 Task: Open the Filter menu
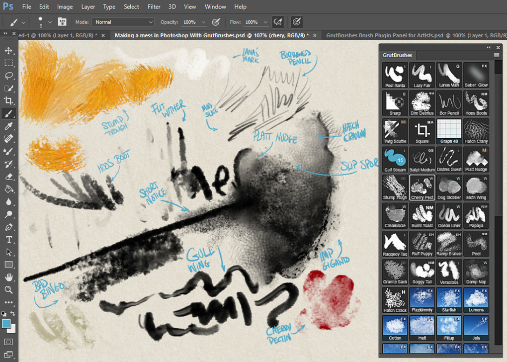click(x=154, y=7)
